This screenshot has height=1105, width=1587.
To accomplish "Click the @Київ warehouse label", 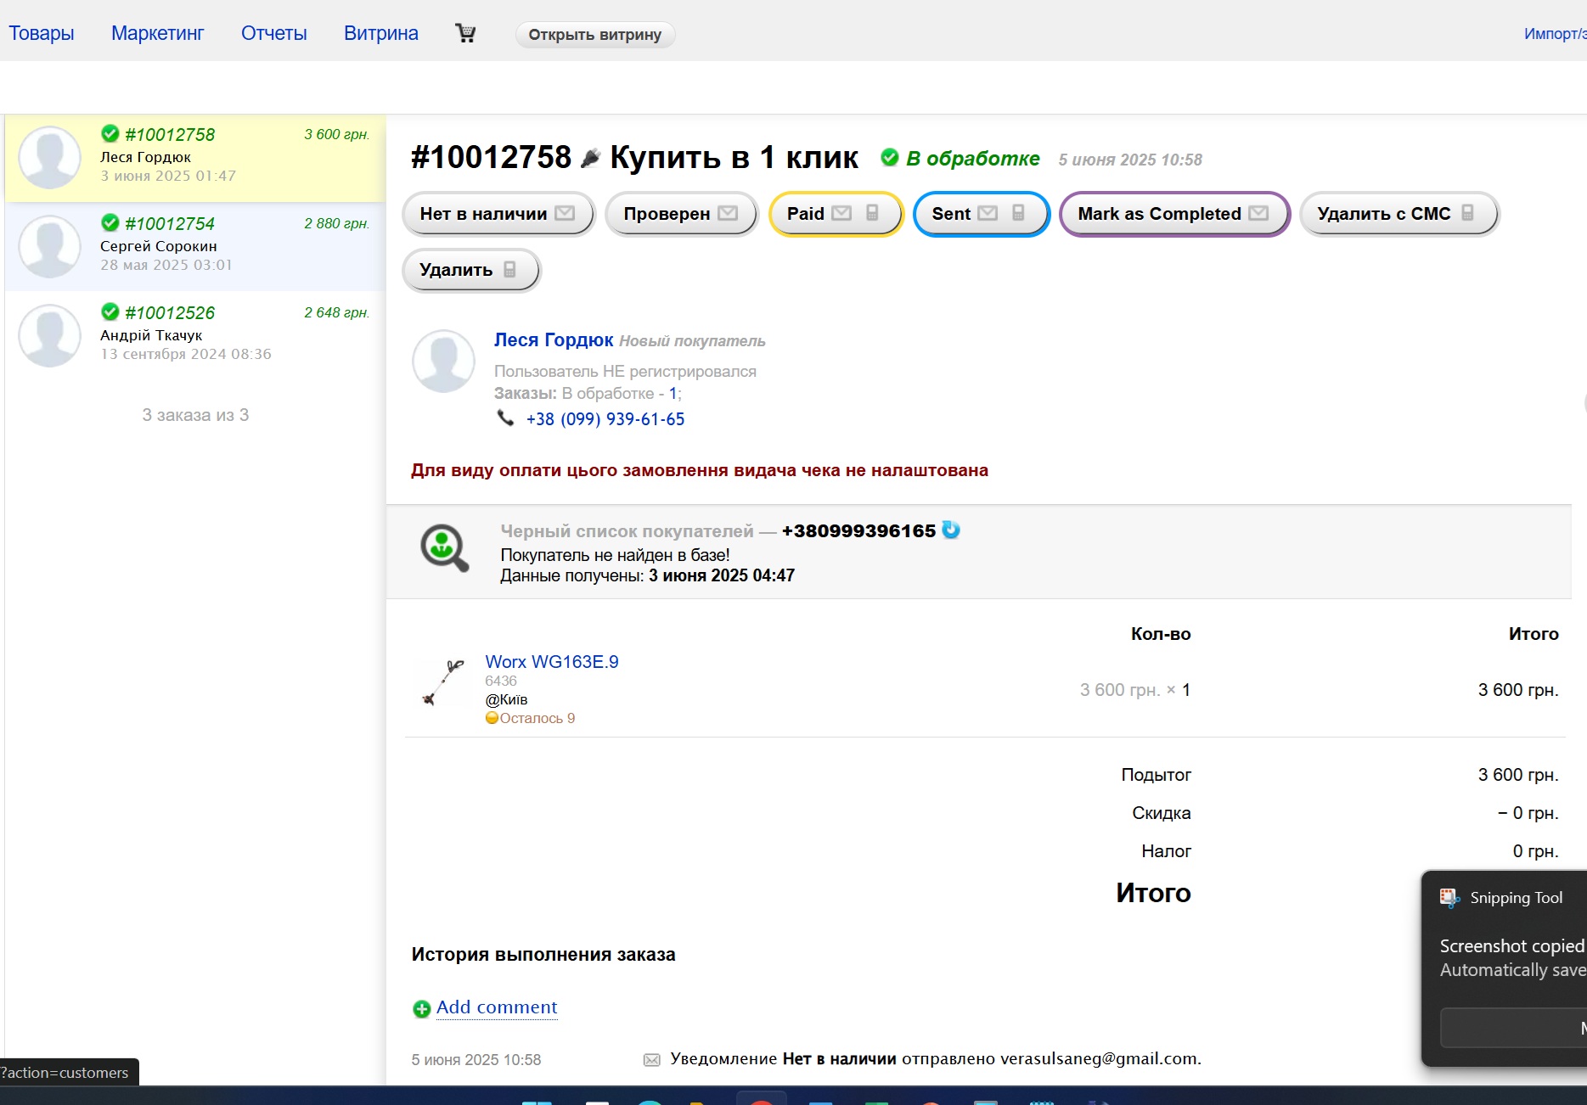I will tap(506, 699).
